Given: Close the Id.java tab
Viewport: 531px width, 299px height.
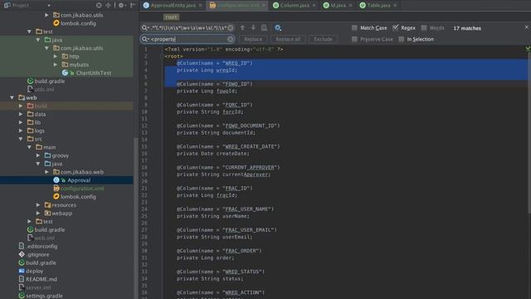Looking at the screenshot, I should 350,6.
